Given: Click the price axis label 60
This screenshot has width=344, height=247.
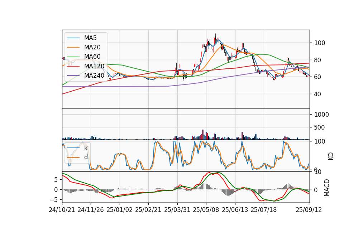Looking at the screenshot, I should pyautogui.click(x=318, y=77).
